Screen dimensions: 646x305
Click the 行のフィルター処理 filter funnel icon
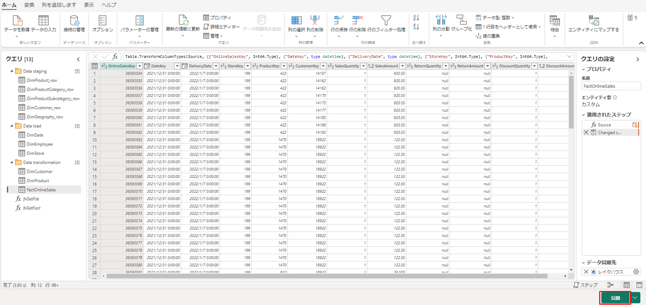point(386,21)
